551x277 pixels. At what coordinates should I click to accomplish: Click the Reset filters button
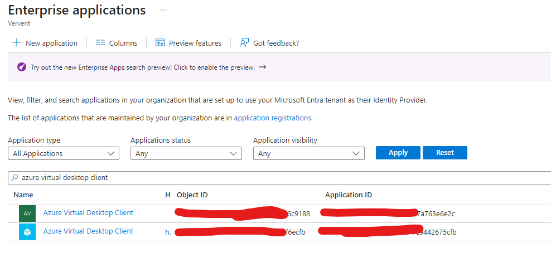tap(445, 153)
